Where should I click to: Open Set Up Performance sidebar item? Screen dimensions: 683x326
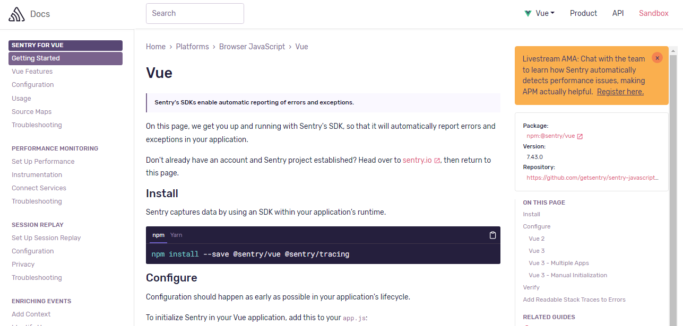[43, 162]
